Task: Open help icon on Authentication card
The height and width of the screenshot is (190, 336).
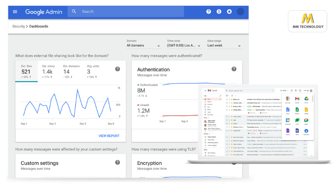Action: point(234,69)
